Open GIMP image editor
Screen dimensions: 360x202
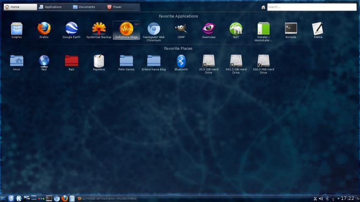[x=181, y=30]
